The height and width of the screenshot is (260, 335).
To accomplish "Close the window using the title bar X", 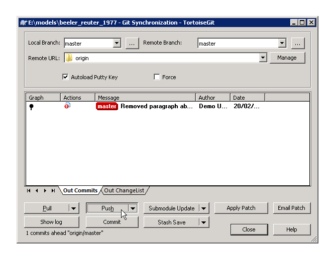I will (311, 23).
